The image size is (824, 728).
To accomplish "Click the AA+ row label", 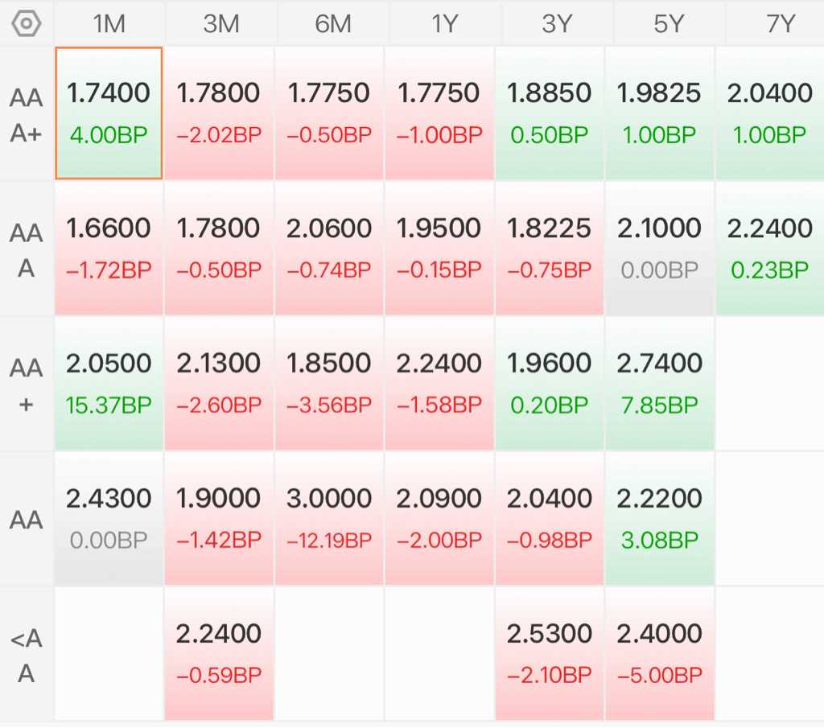I will [27, 385].
